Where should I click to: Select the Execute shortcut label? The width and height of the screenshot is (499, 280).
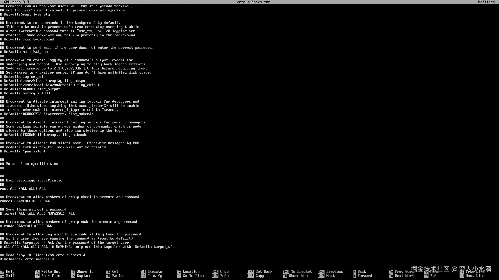pos(154,271)
